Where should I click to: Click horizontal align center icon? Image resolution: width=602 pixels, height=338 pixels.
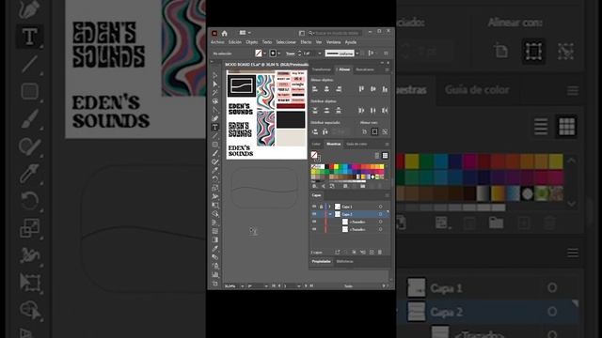[x=326, y=88]
